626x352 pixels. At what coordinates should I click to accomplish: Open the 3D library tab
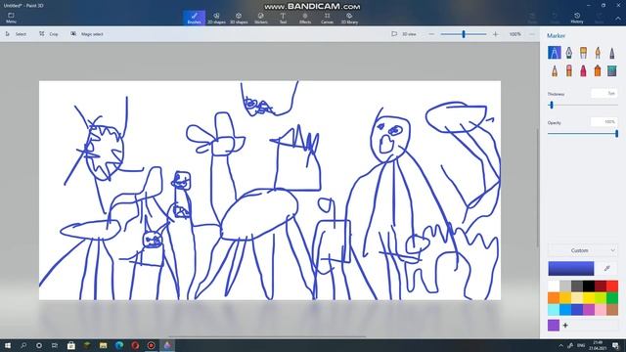(x=349, y=18)
